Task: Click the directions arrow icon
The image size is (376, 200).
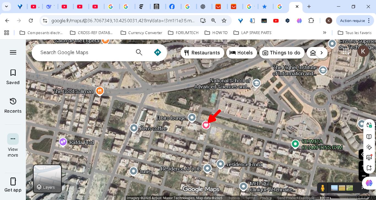Action: [x=157, y=52]
